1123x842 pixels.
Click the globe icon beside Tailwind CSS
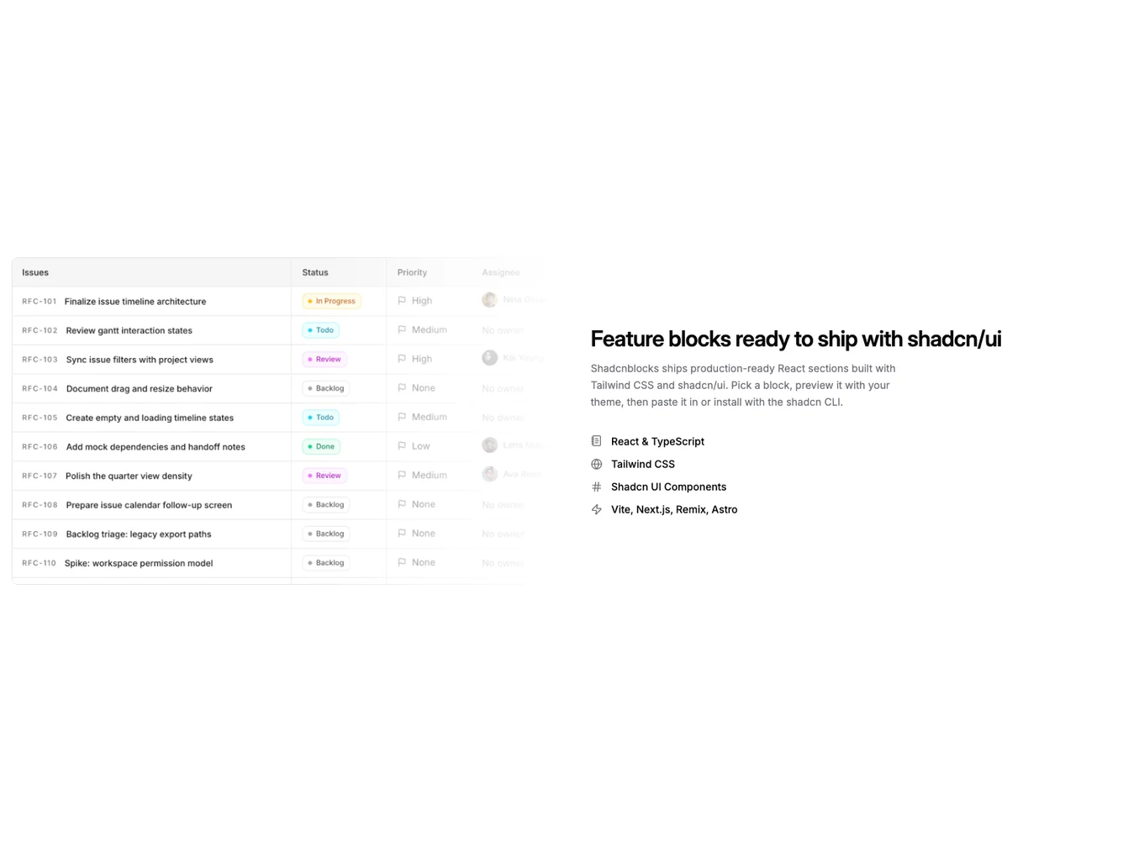click(x=596, y=464)
